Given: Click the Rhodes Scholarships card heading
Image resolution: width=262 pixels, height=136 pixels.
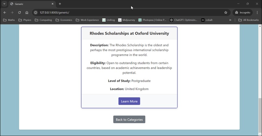Looking at the screenshot, I should 129,33.
